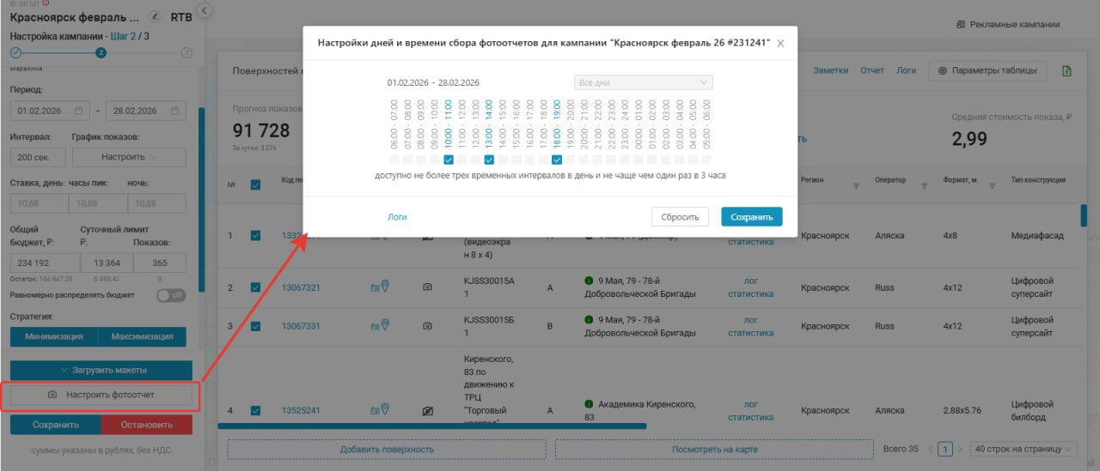
Task: Export table with the green Excel icon
Action: (1066, 70)
